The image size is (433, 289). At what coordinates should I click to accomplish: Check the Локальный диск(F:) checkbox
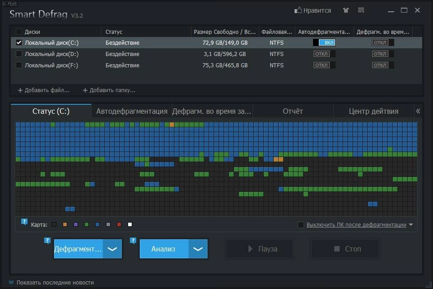19,65
